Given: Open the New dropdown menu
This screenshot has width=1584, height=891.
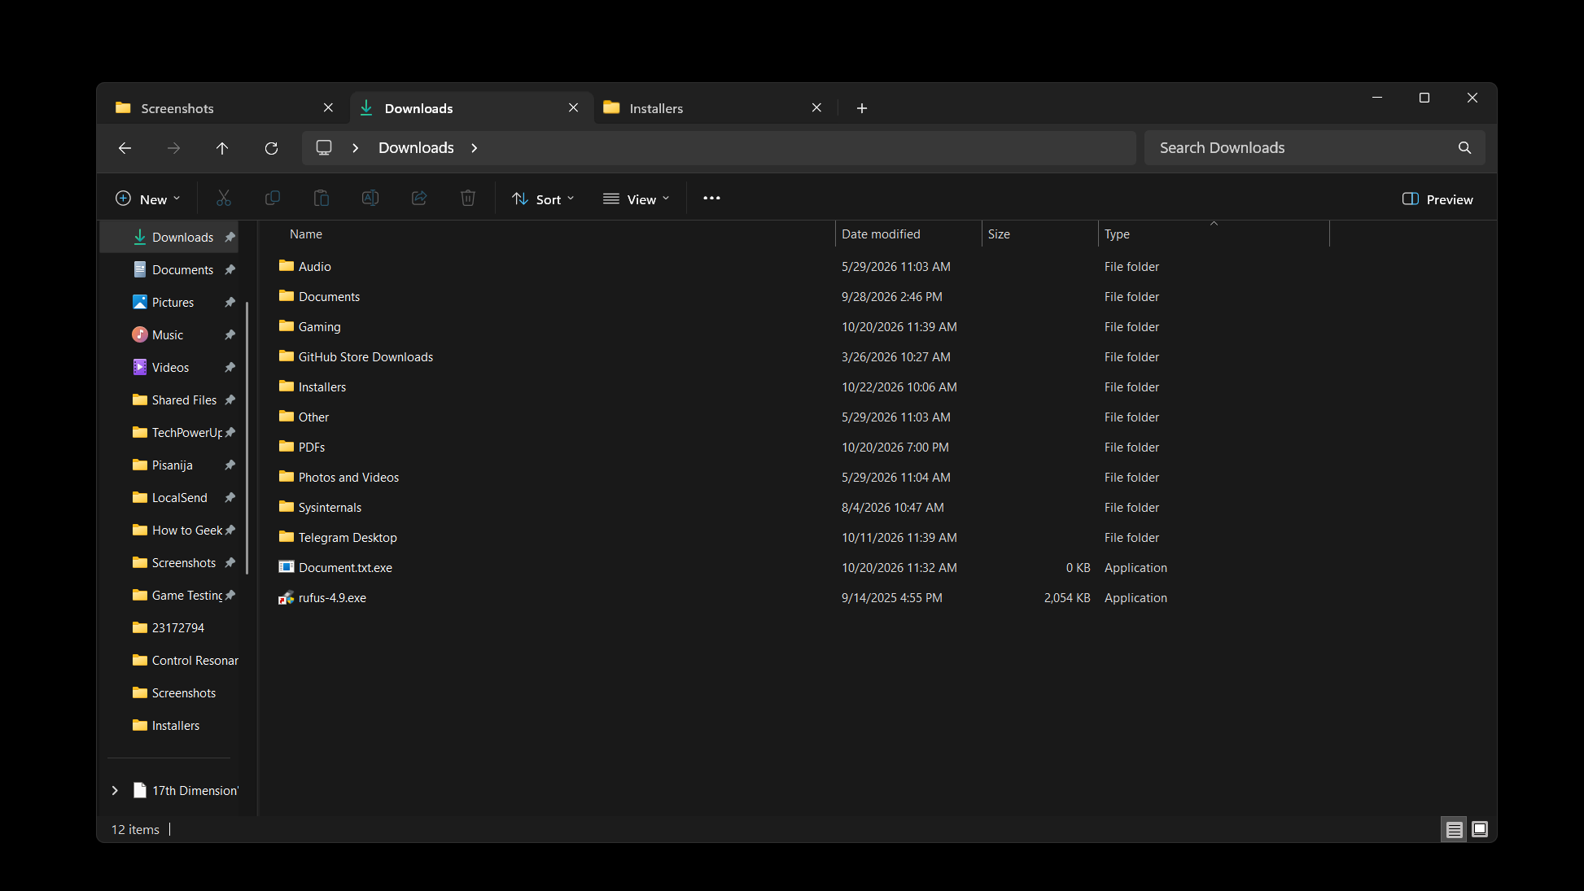Looking at the screenshot, I should 148,199.
